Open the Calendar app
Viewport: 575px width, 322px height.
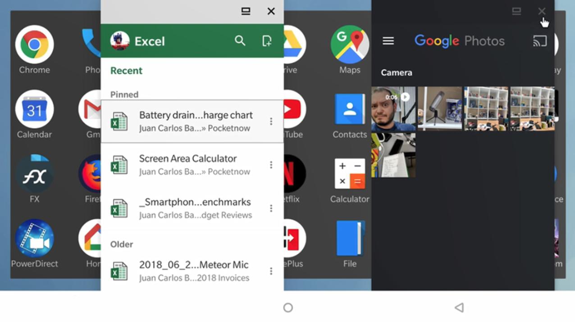tap(34, 109)
